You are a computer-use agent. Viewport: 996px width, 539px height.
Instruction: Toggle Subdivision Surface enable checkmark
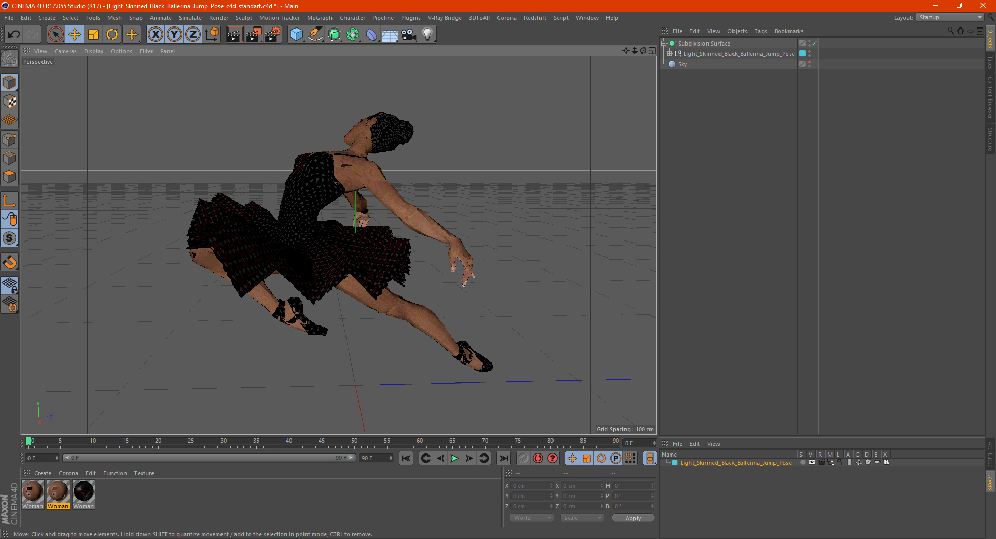pyautogui.click(x=814, y=44)
